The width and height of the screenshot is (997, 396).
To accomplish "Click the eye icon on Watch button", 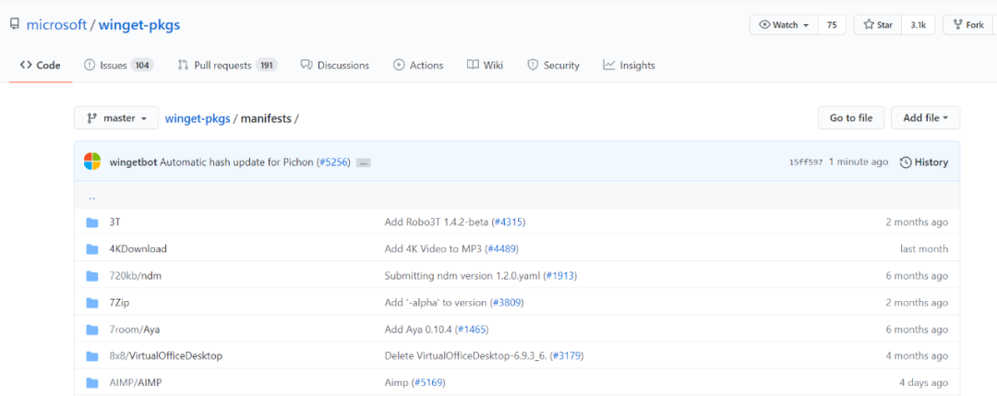I will click(x=764, y=25).
